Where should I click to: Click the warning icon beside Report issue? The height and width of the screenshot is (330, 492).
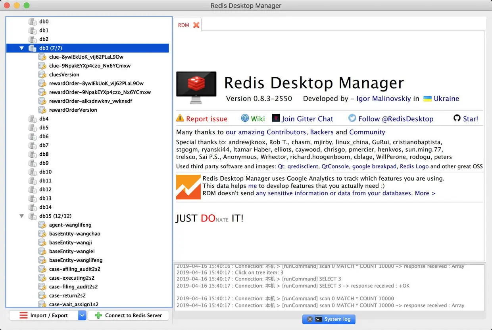pos(180,118)
